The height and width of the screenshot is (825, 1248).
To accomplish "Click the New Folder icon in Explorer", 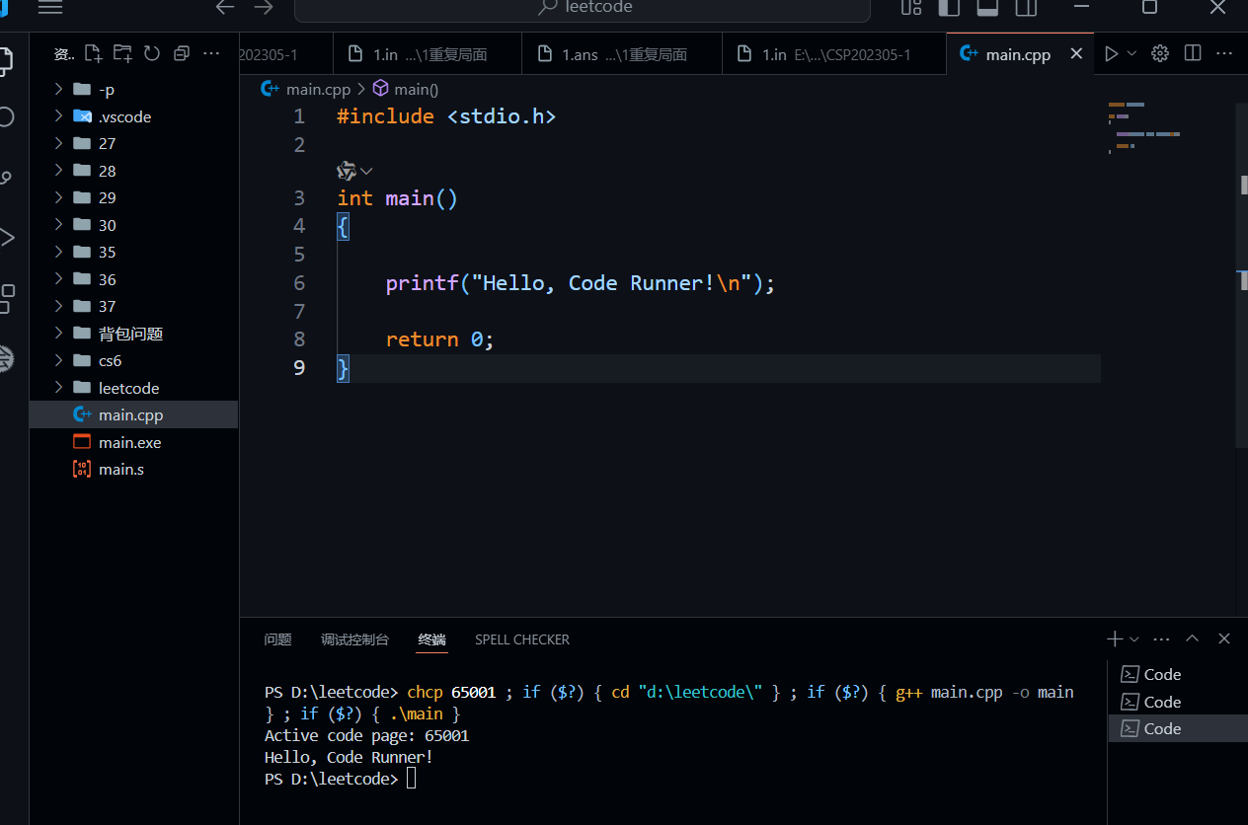I will click(122, 53).
